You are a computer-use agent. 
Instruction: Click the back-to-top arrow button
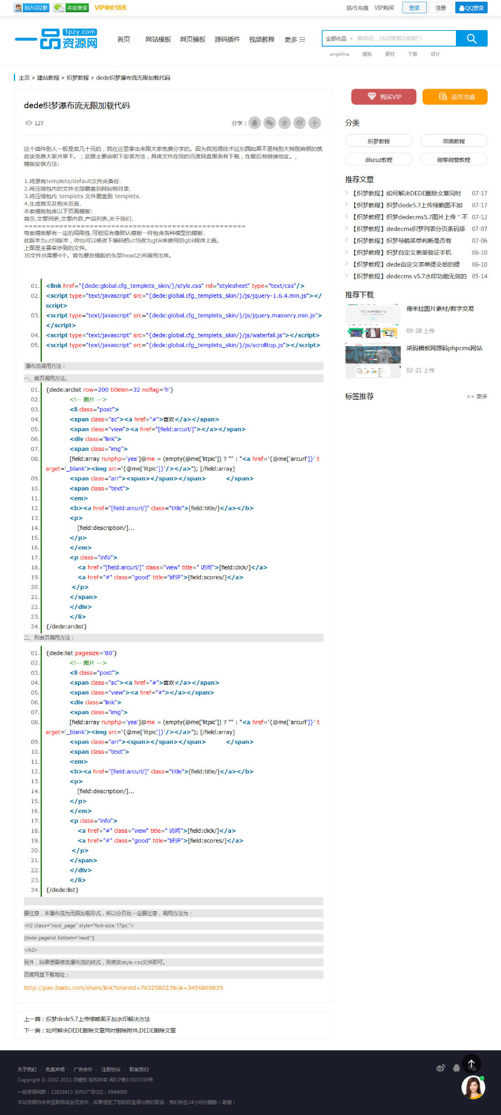click(x=471, y=1064)
